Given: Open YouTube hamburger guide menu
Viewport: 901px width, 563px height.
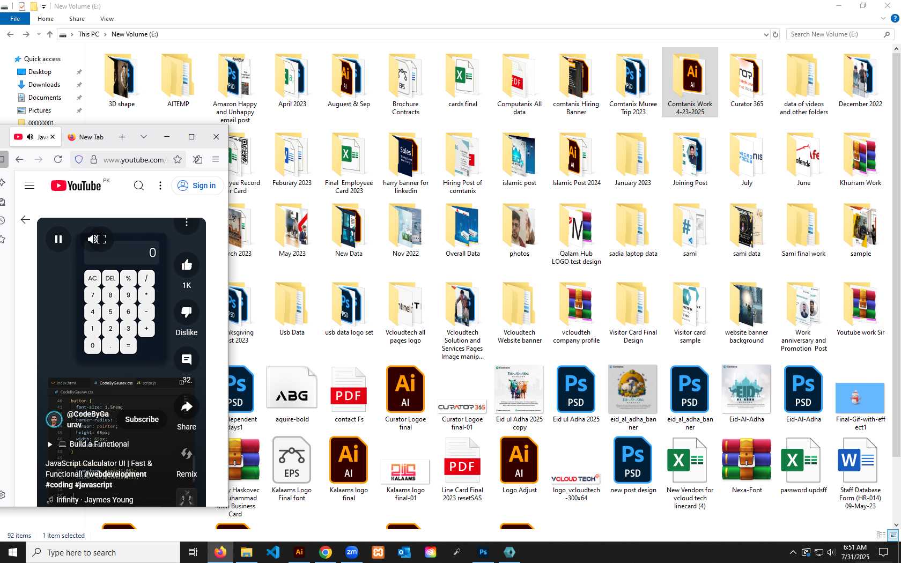Looking at the screenshot, I should tap(29, 186).
